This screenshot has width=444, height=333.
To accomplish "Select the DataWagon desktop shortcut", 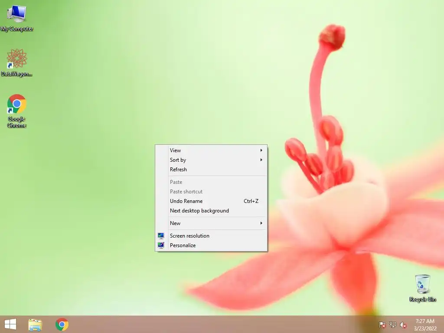I will (17, 63).
